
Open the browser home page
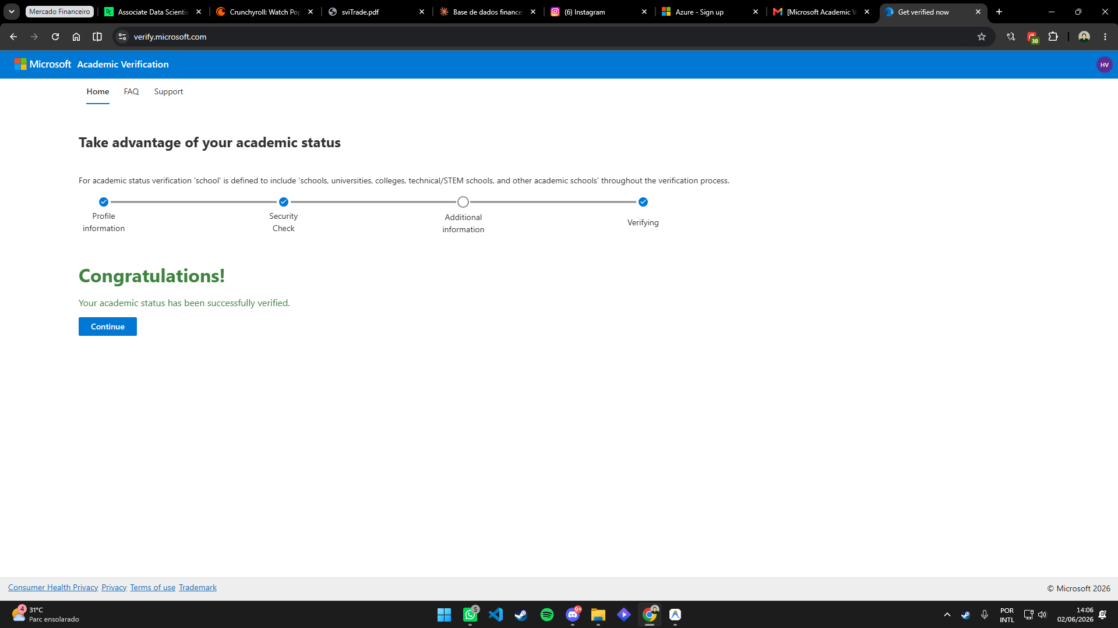coord(76,37)
